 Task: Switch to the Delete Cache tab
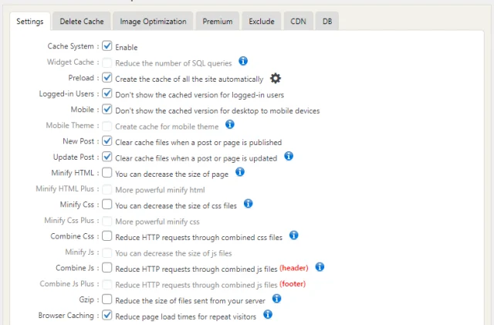pyautogui.click(x=81, y=22)
